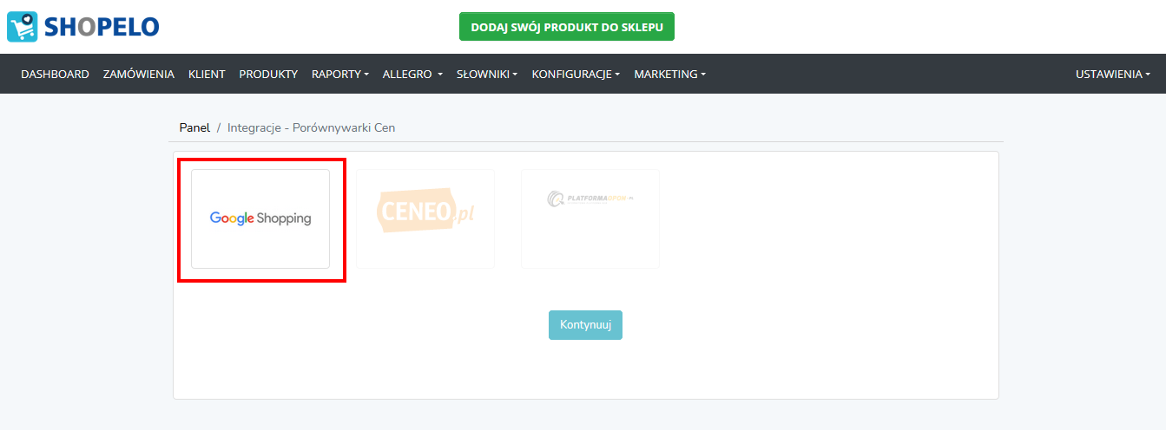
Task: Click the Kontynuuj button
Action: 585,325
